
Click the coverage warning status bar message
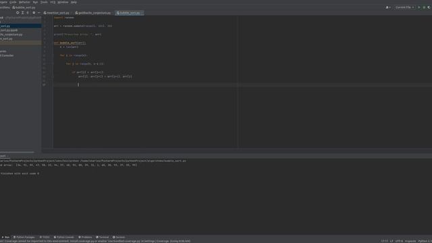pos(95,241)
